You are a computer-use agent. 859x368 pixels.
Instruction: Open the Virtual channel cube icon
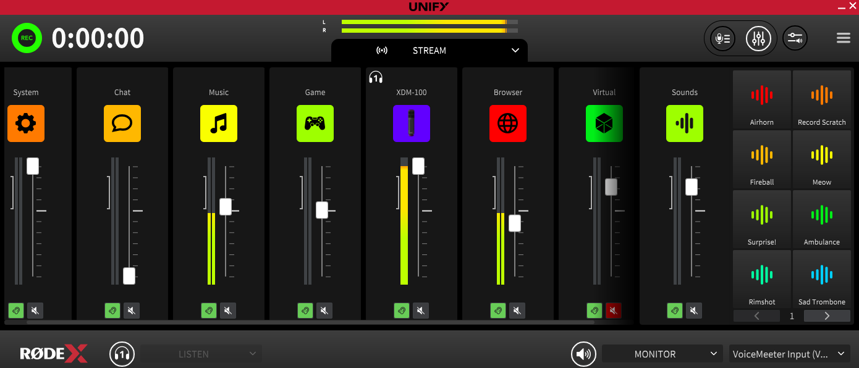pos(604,123)
